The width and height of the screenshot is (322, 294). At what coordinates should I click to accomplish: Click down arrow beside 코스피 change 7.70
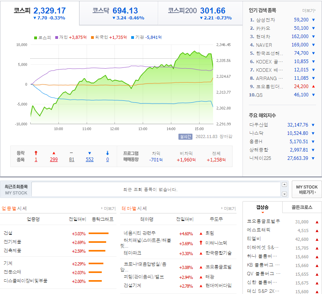point(35,18)
